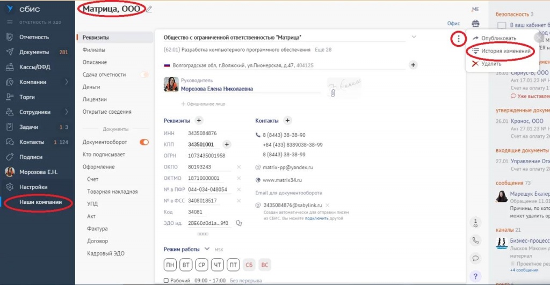550x285 pixels.
Task: Add a new contact with plus button
Action: click(x=287, y=121)
